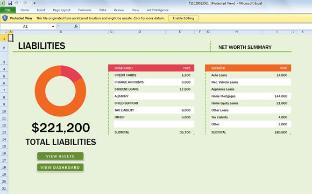Click the CHARGE ACCOUNTS value 3,000
The image size is (312, 194).
(x=186, y=82)
